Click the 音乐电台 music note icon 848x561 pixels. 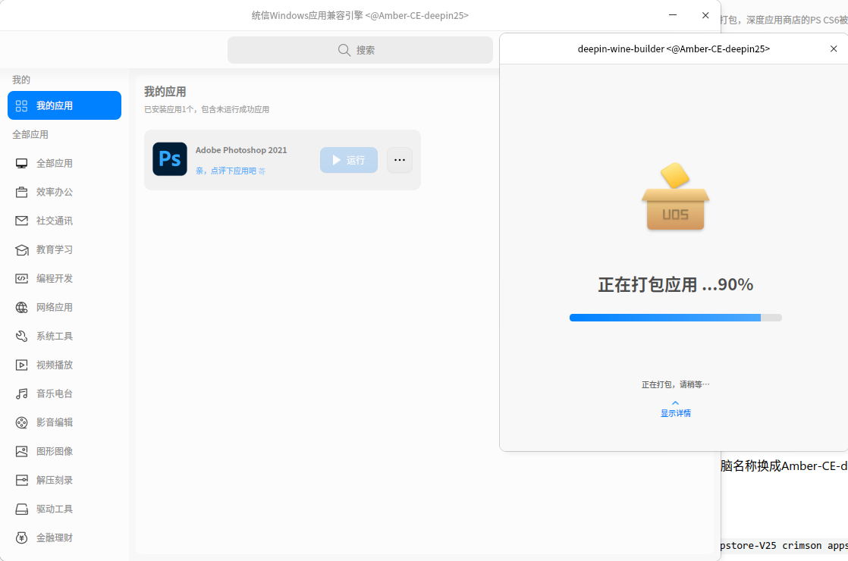tap(22, 393)
